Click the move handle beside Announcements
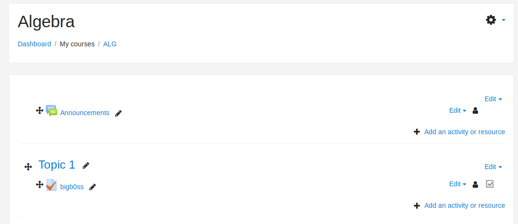This screenshot has height=224, width=518. click(x=40, y=110)
